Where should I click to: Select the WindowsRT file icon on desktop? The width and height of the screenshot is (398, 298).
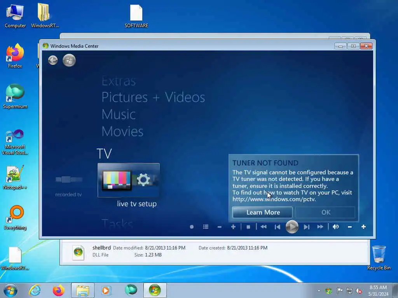[15, 258]
